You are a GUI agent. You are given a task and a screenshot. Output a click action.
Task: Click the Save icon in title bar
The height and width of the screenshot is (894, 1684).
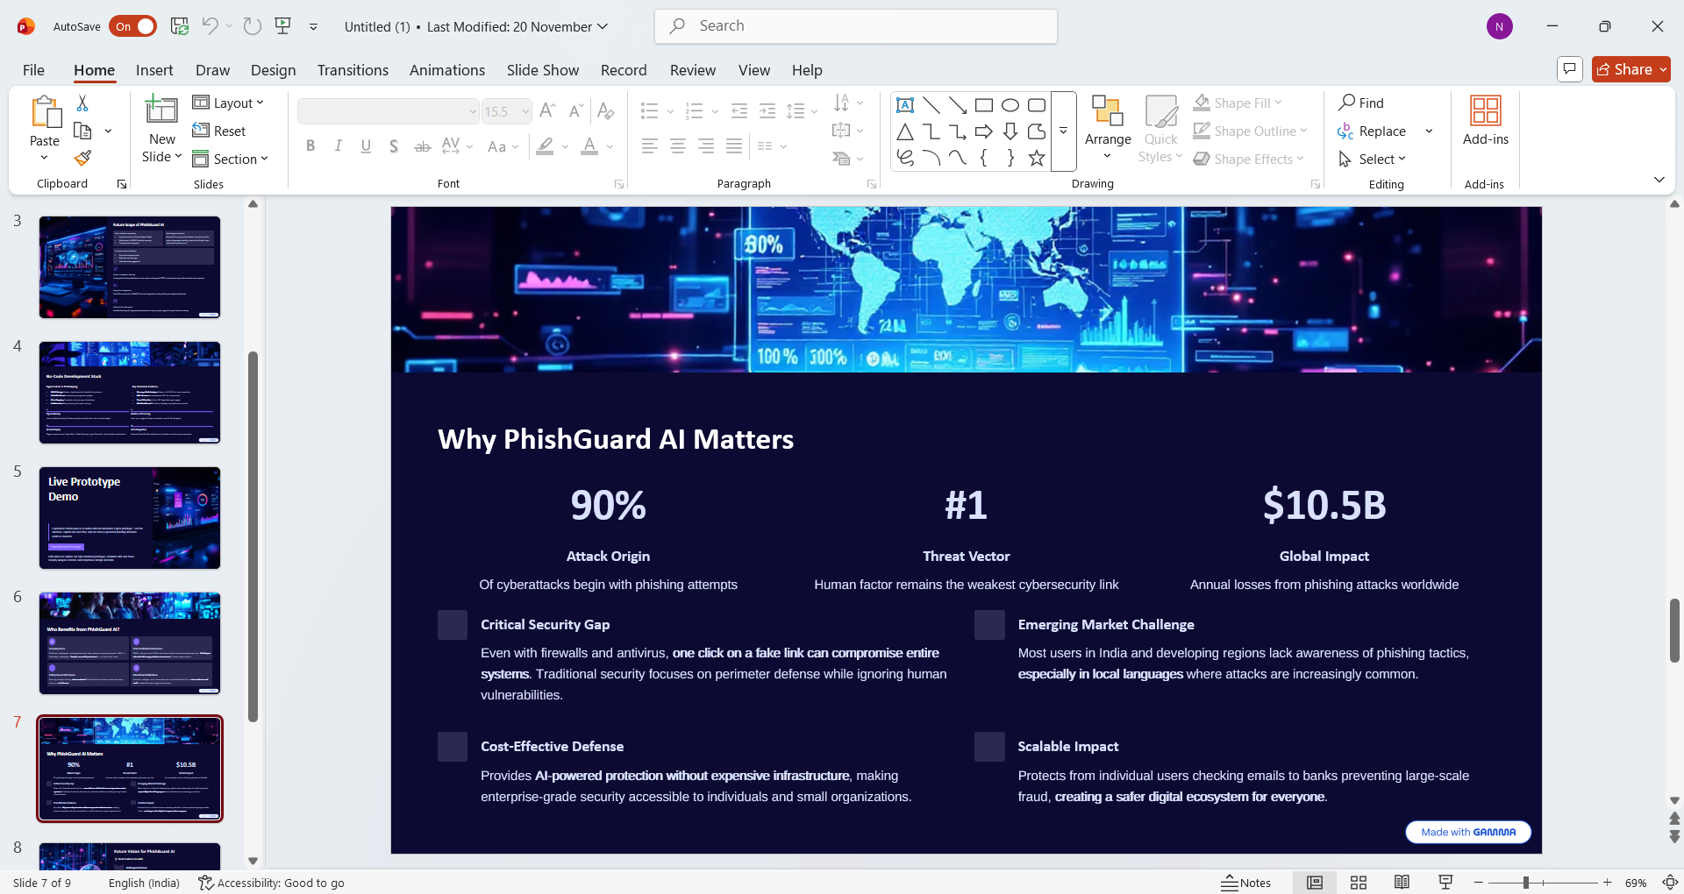click(x=180, y=26)
